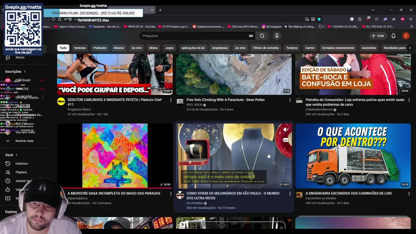Open the Programa Pânico channel name link
Image resolution: width=416 pixels, height=234 pixels.
click(79, 110)
